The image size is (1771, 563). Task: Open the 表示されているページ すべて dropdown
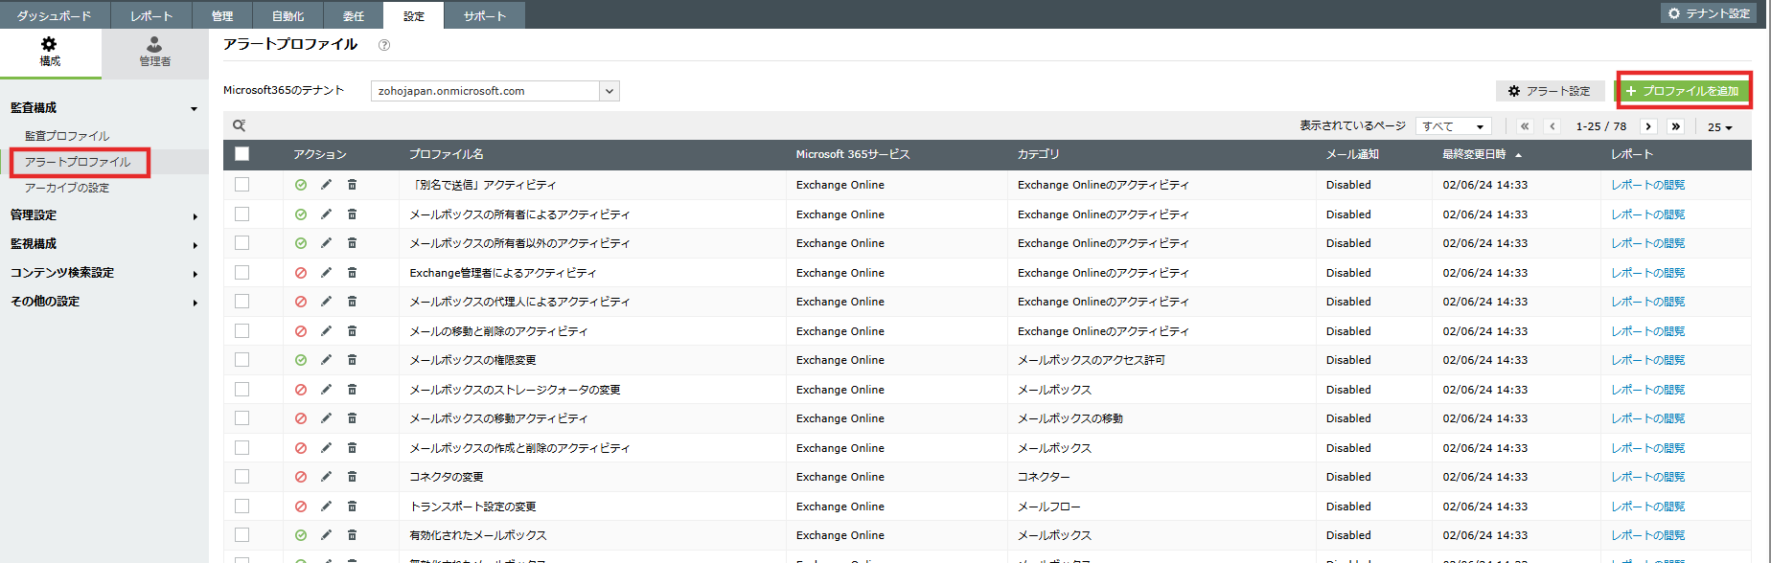click(x=1453, y=126)
